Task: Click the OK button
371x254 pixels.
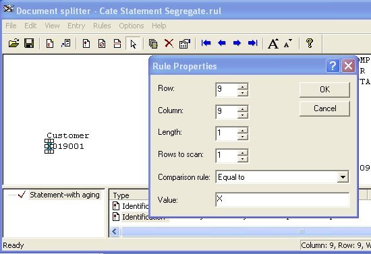Action: click(324, 90)
